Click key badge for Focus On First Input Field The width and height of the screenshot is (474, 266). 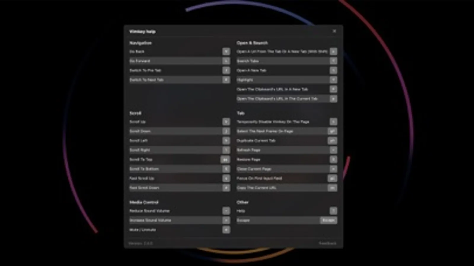(332, 179)
